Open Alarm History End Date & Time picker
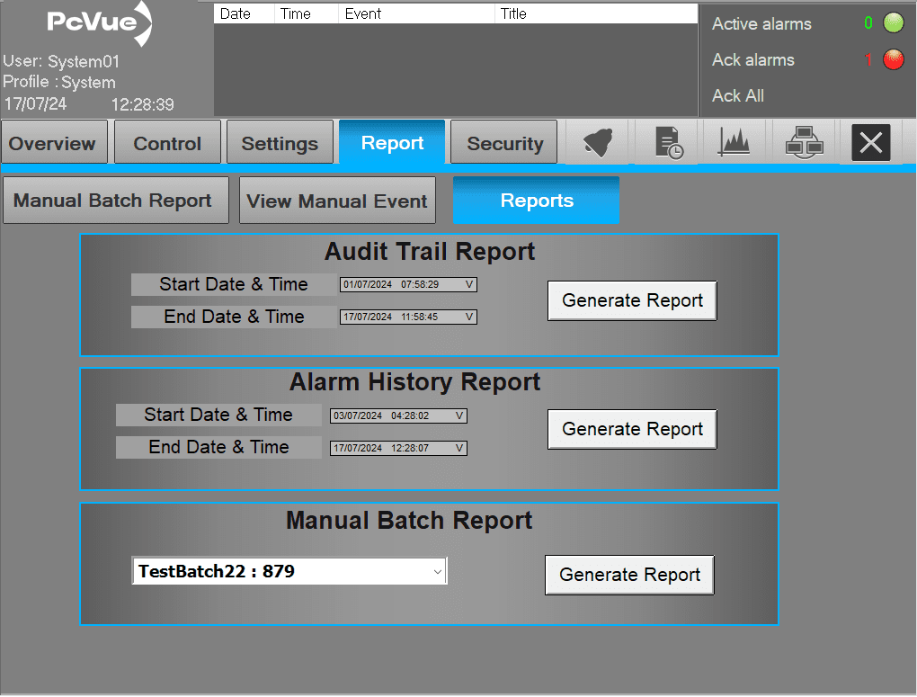The image size is (917, 697). click(459, 448)
